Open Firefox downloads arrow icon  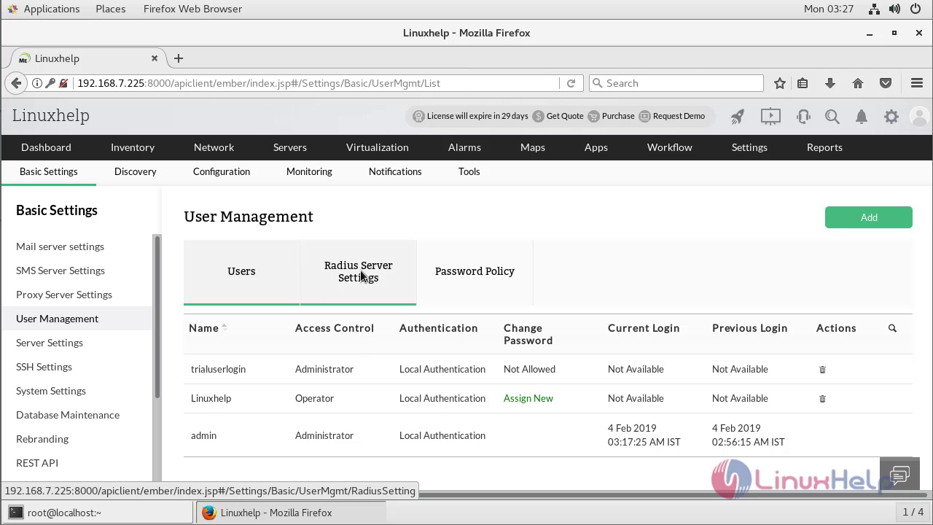point(830,83)
